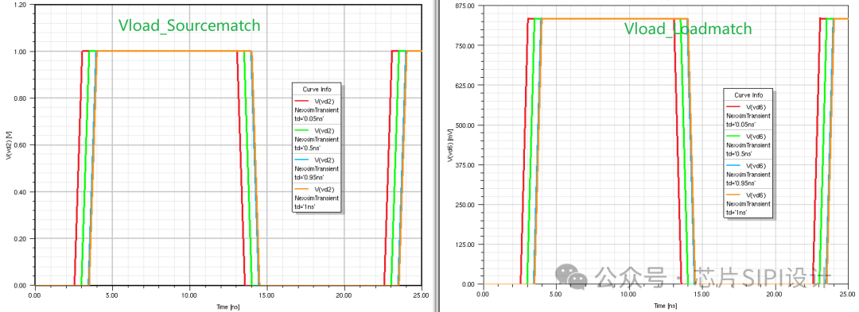Screen dimensions: 859x312
Task: Click the 0.80 tick on the left Y axis
Action: 20,98
